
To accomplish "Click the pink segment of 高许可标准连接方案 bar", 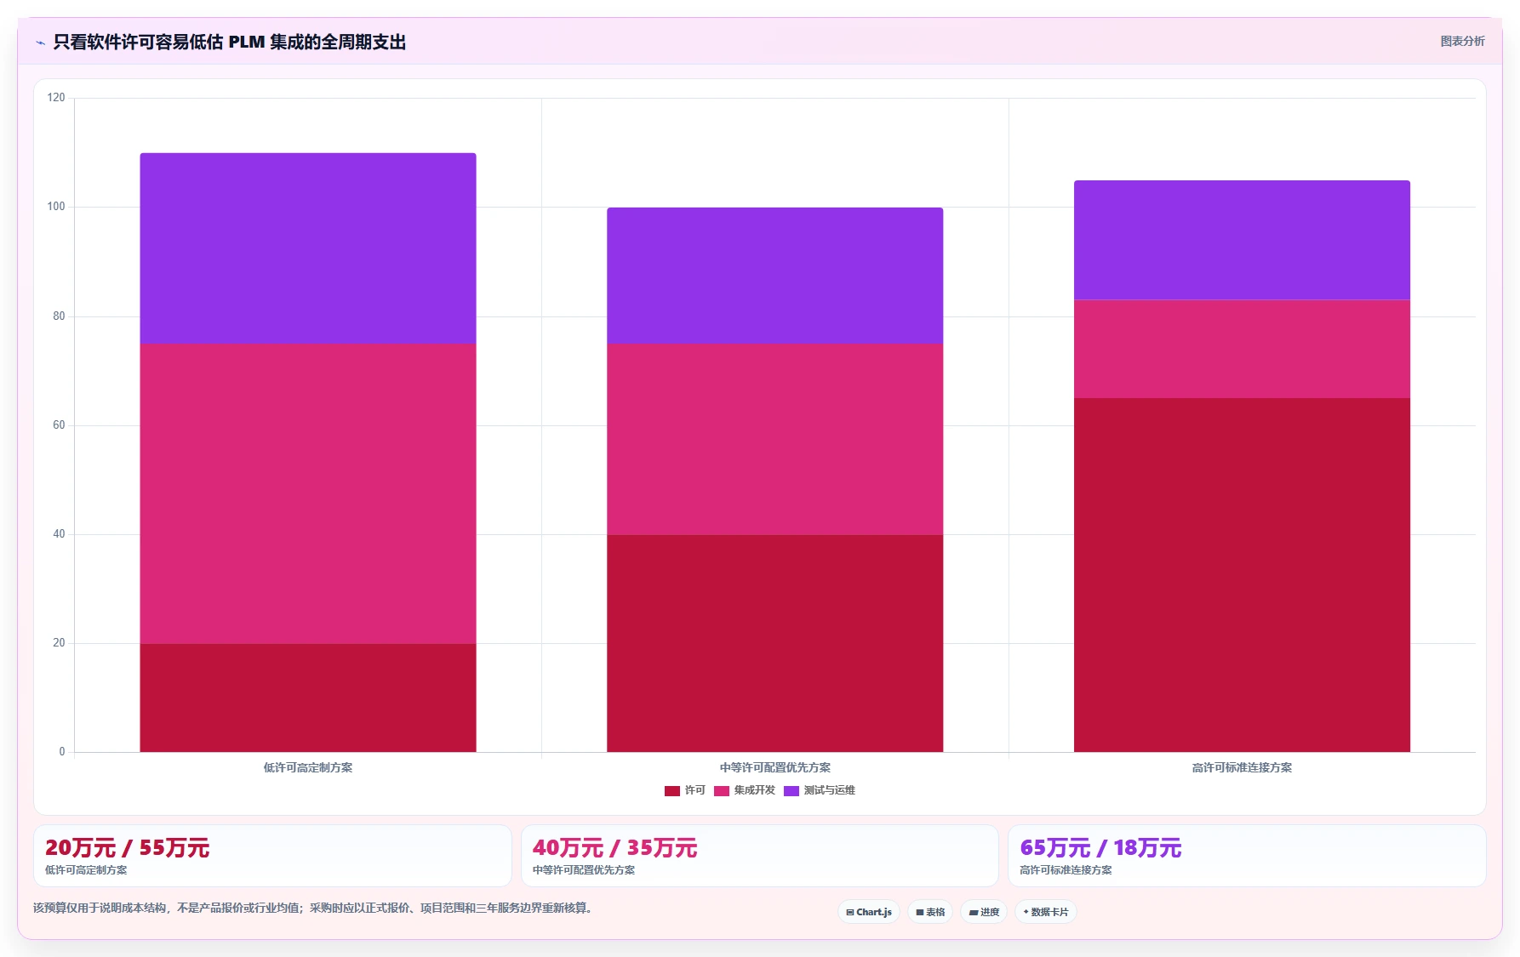I will [x=1242, y=349].
